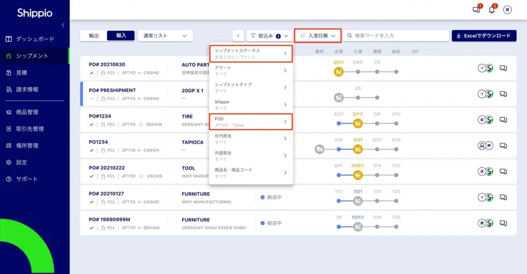This screenshot has width=527, height=274.
Task: Expand the シップメントステータス filter option
Action: coord(251,54)
